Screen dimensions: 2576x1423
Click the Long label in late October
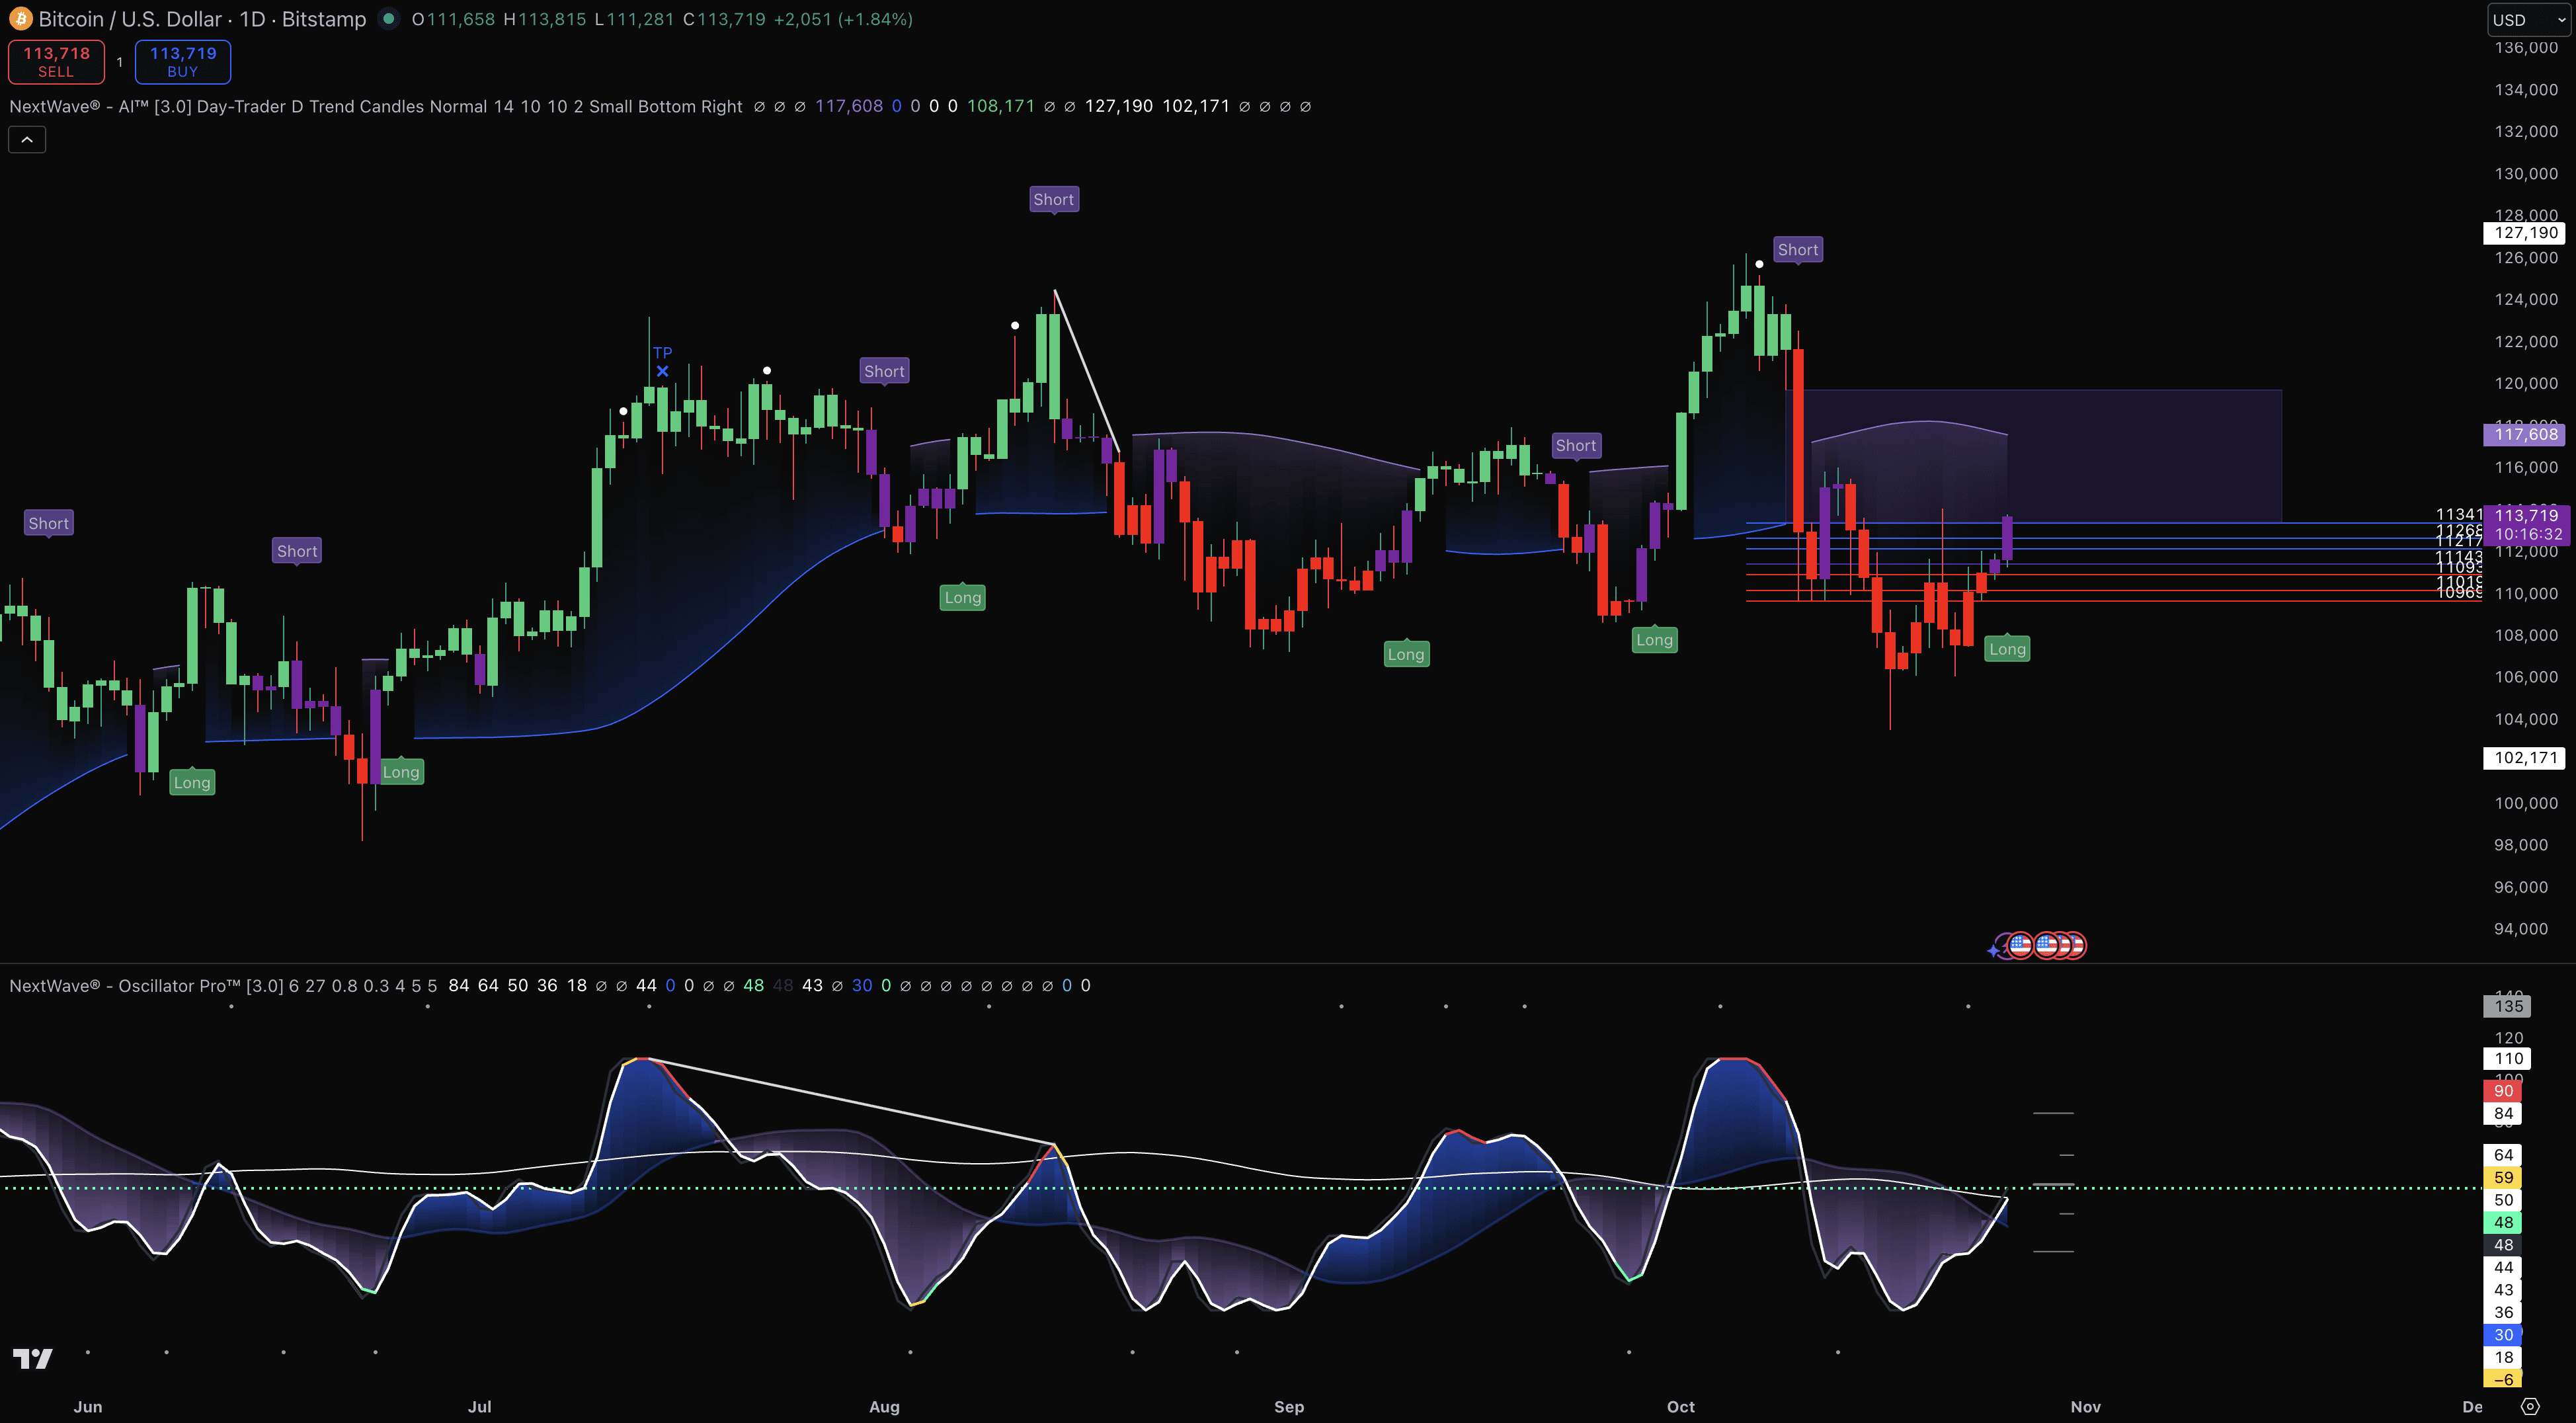pyautogui.click(x=2006, y=649)
